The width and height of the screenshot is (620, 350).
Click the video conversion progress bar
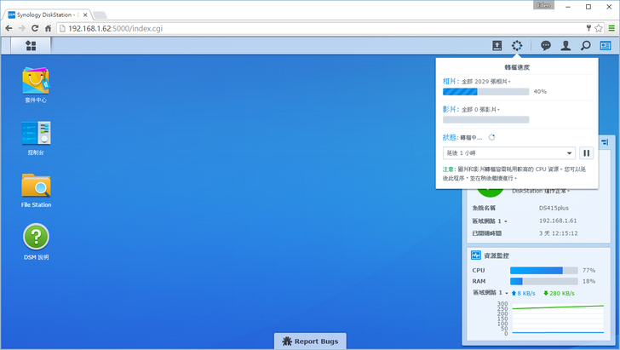coord(485,120)
